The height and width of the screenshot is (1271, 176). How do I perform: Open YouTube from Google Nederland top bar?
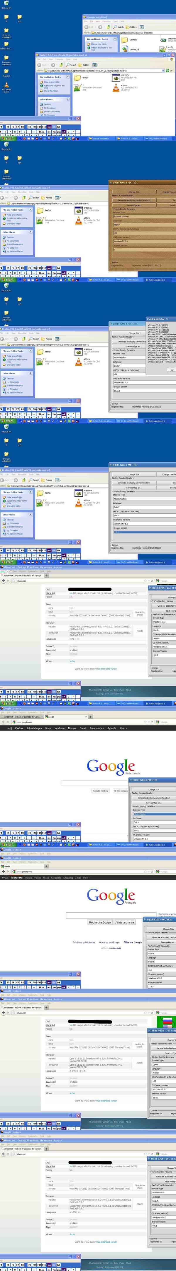click(x=60, y=728)
